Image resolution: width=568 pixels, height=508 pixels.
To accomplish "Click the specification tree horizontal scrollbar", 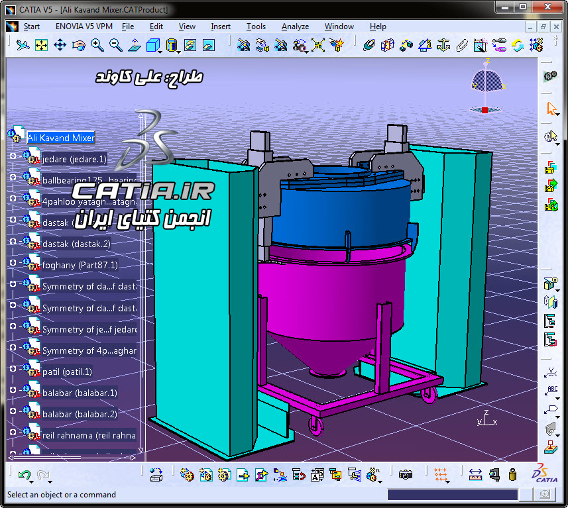I will (72, 458).
